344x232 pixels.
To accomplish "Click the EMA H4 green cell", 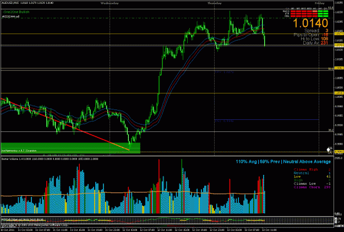I will tap(320, 16).
